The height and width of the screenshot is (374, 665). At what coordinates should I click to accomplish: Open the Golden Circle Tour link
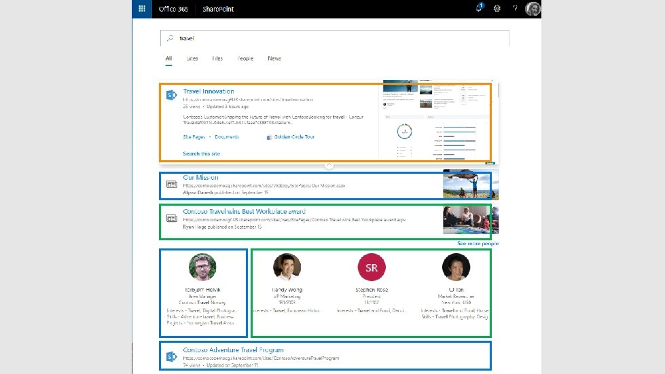pos(294,137)
